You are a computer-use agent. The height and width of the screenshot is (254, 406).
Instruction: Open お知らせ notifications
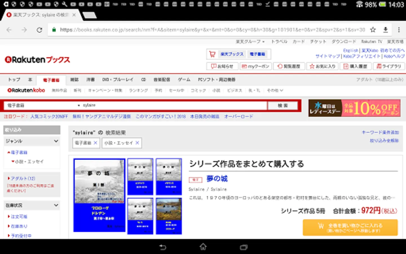point(222,66)
